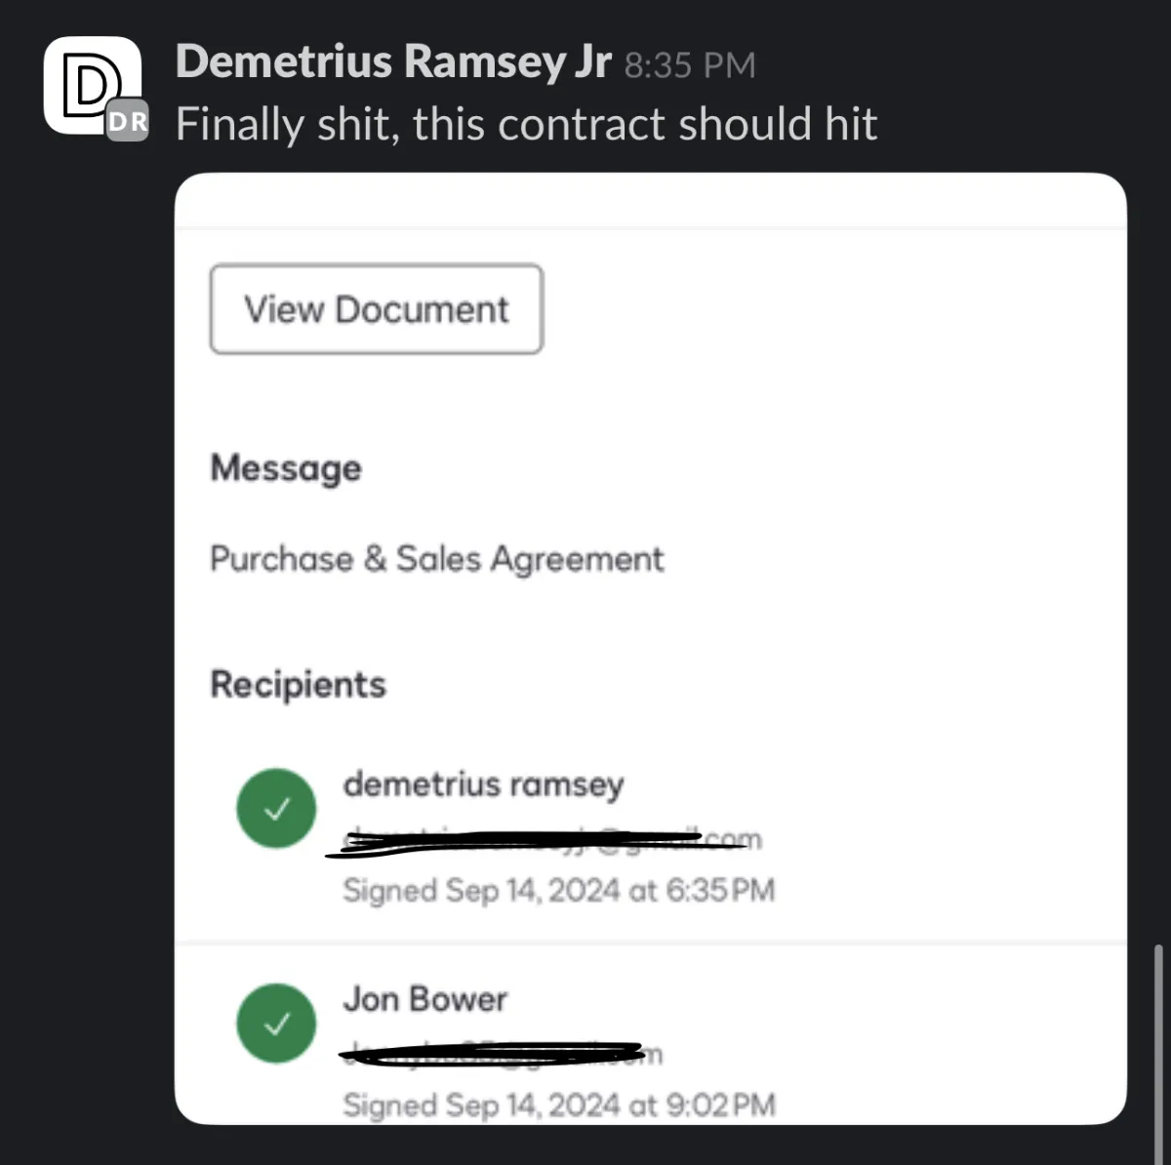The width and height of the screenshot is (1171, 1165).
Task: Click the green checkmark beside demetrius ramsey
Action: 276,809
